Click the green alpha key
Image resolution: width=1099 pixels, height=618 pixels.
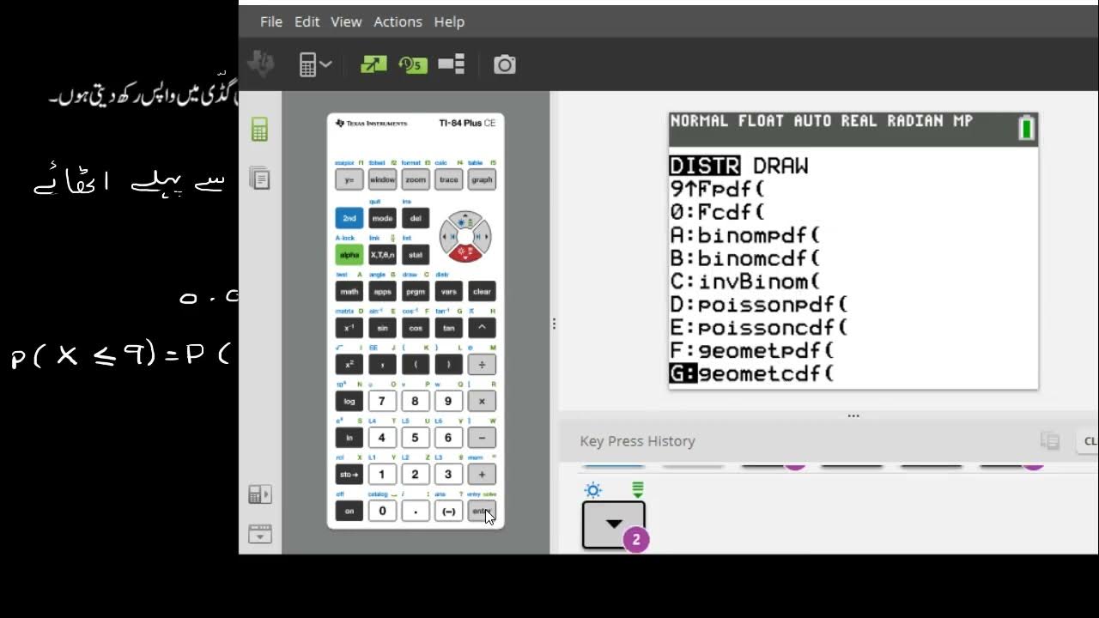coord(349,255)
